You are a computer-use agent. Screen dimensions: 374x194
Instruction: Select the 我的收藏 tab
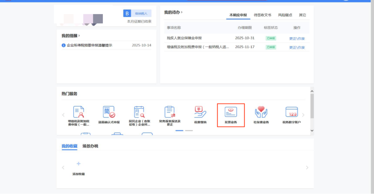pyautogui.click(x=69, y=146)
